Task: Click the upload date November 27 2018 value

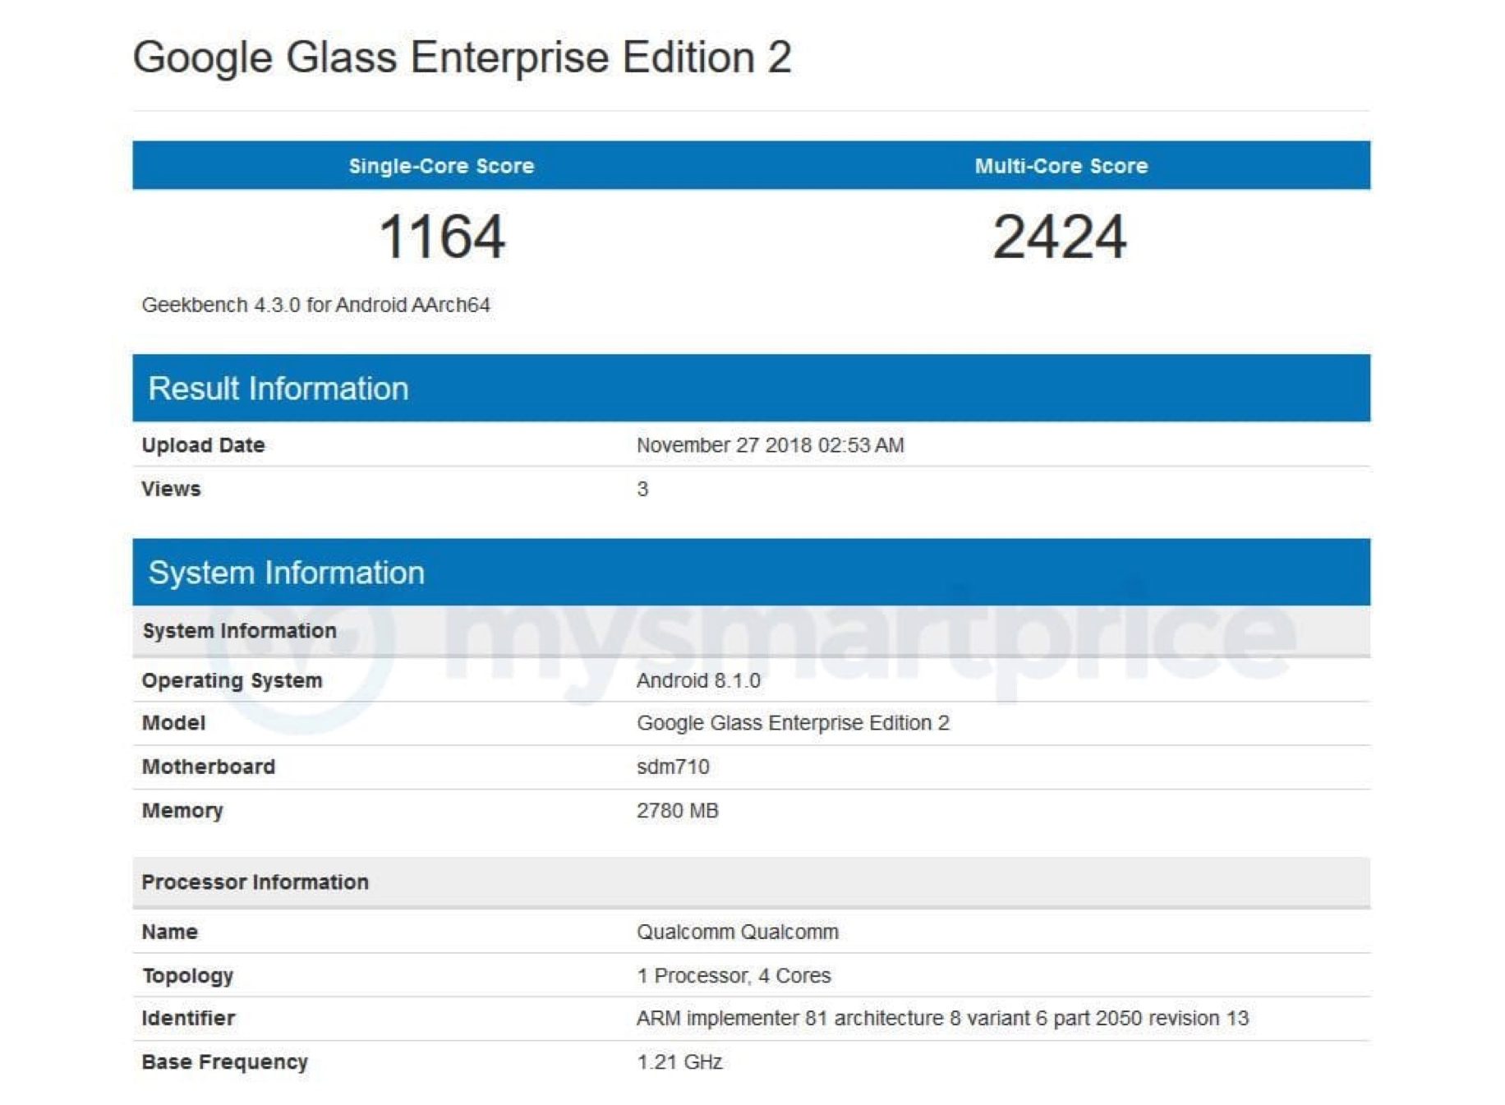Action: [x=770, y=445]
